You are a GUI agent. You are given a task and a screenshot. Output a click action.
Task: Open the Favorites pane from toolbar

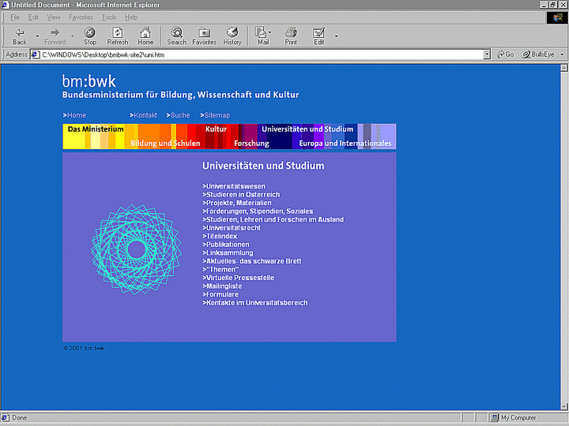[205, 36]
